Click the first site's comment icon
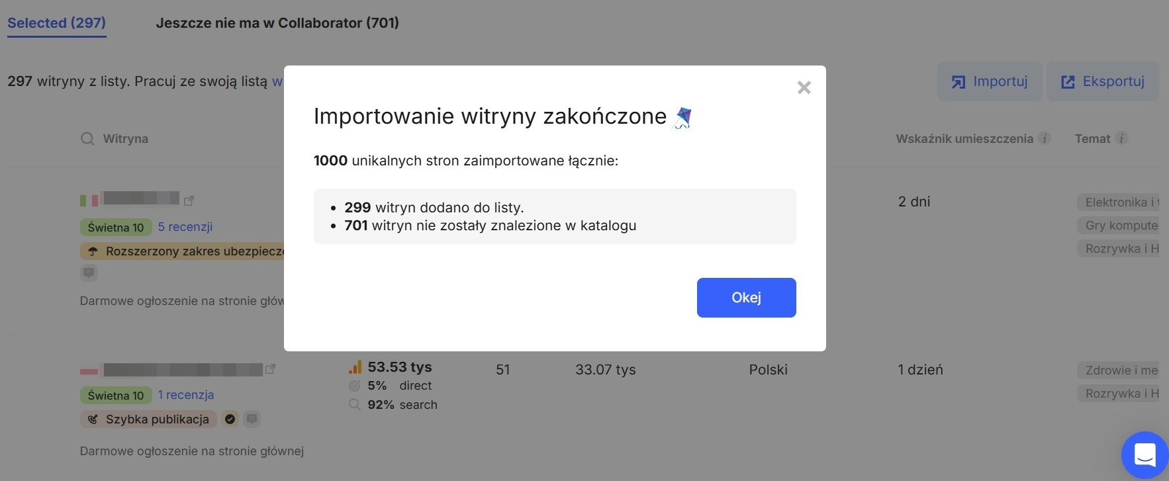The height and width of the screenshot is (481, 1169). (89, 273)
